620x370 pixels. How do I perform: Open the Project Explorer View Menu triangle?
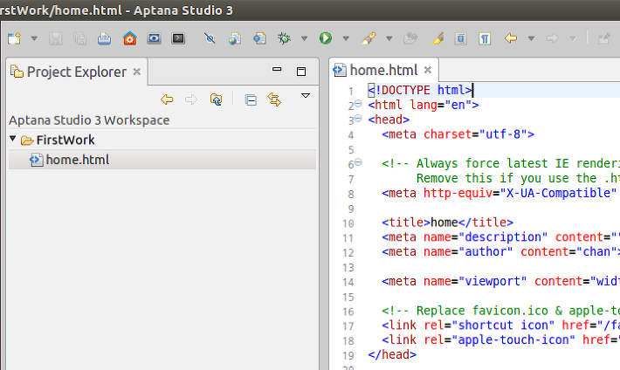[x=306, y=96]
